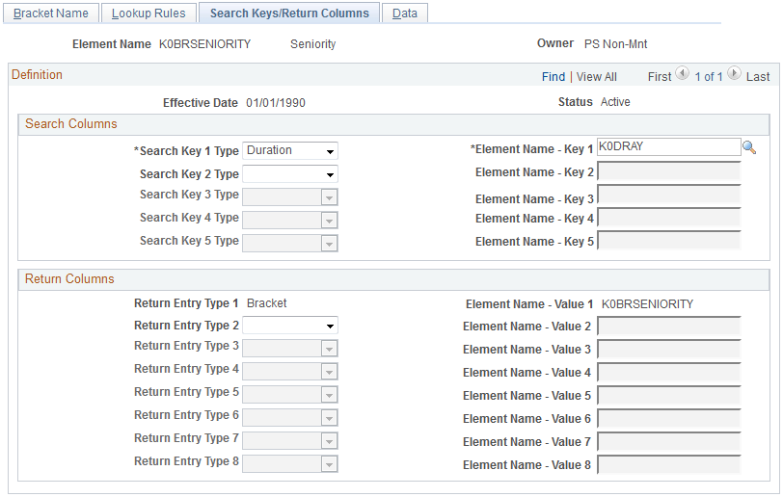Click K0BRSENIORITY in Element Name Value 1
783x497 pixels.
click(x=647, y=304)
